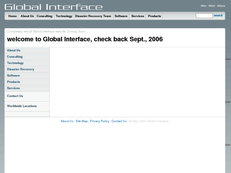Image resolution: width=231 pixels, height=173 pixels.
Task: Open the Who link in the header
Action: pos(203,6)
